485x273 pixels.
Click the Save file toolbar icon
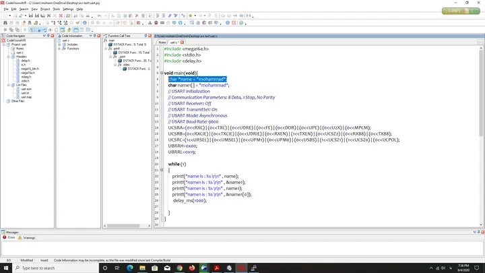[30, 16]
